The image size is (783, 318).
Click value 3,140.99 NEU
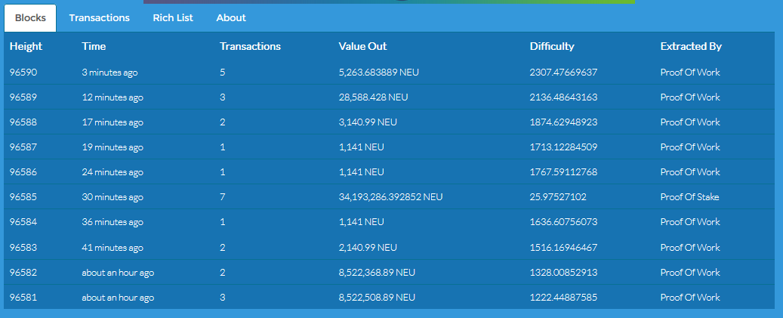pos(368,122)
